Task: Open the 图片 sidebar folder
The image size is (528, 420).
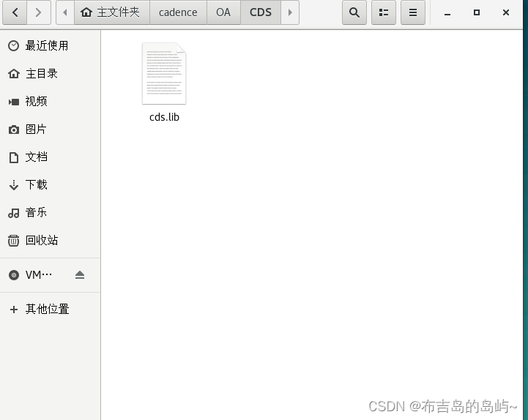Action: tap(36, 130)
